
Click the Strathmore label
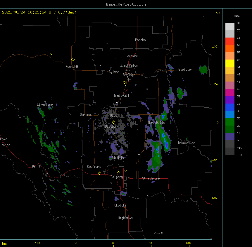tap(151, 178)
